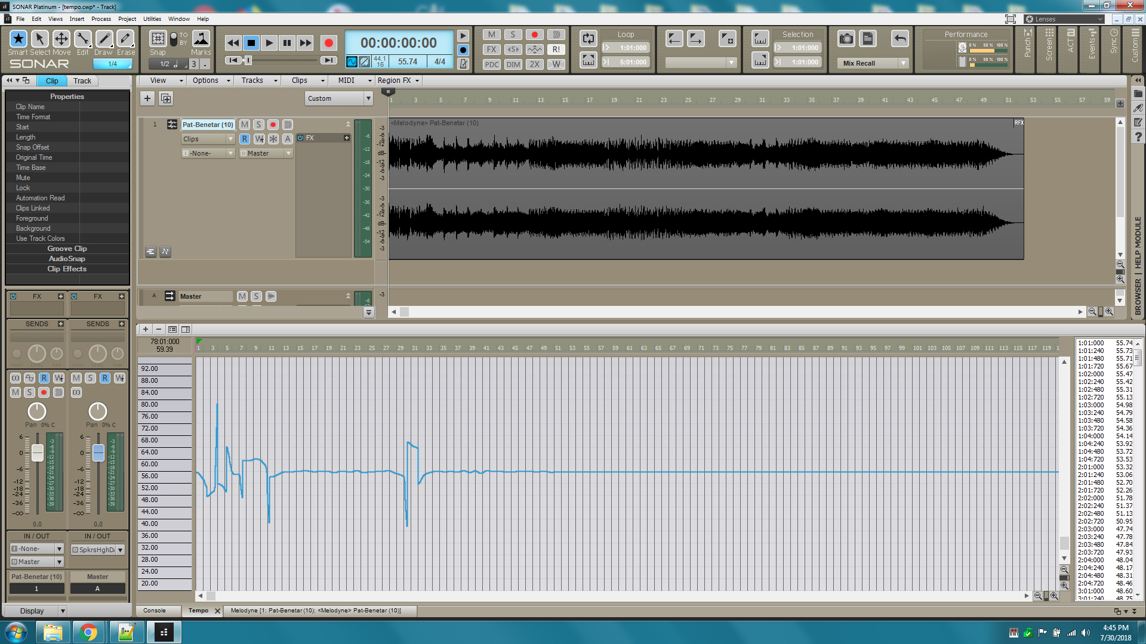Toggle Loop on/off icon
The image size is (1146, 644).
point(588,39)
